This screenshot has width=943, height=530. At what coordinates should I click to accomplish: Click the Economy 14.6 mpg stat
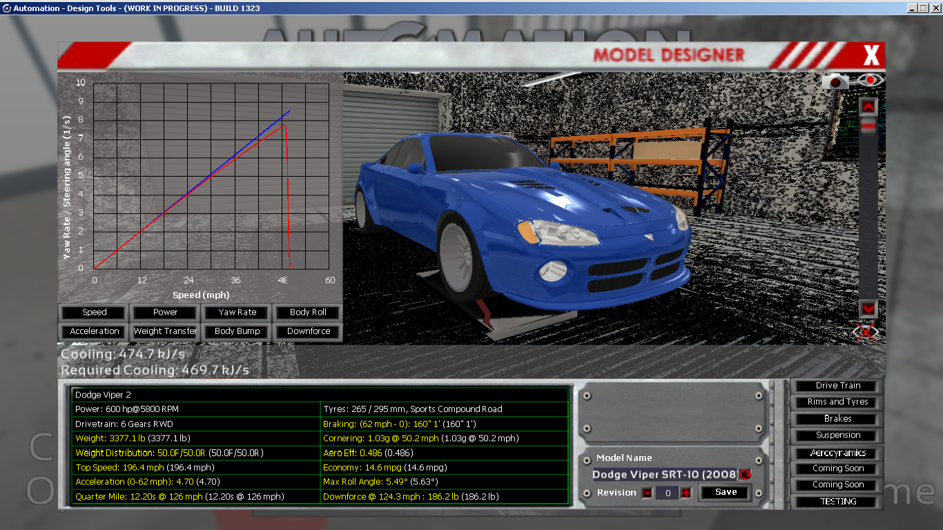[x=444, y=467]
